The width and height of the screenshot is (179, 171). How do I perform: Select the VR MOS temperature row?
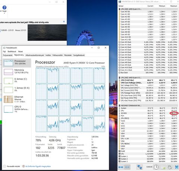pyautogui.click(x=148, y=113)
